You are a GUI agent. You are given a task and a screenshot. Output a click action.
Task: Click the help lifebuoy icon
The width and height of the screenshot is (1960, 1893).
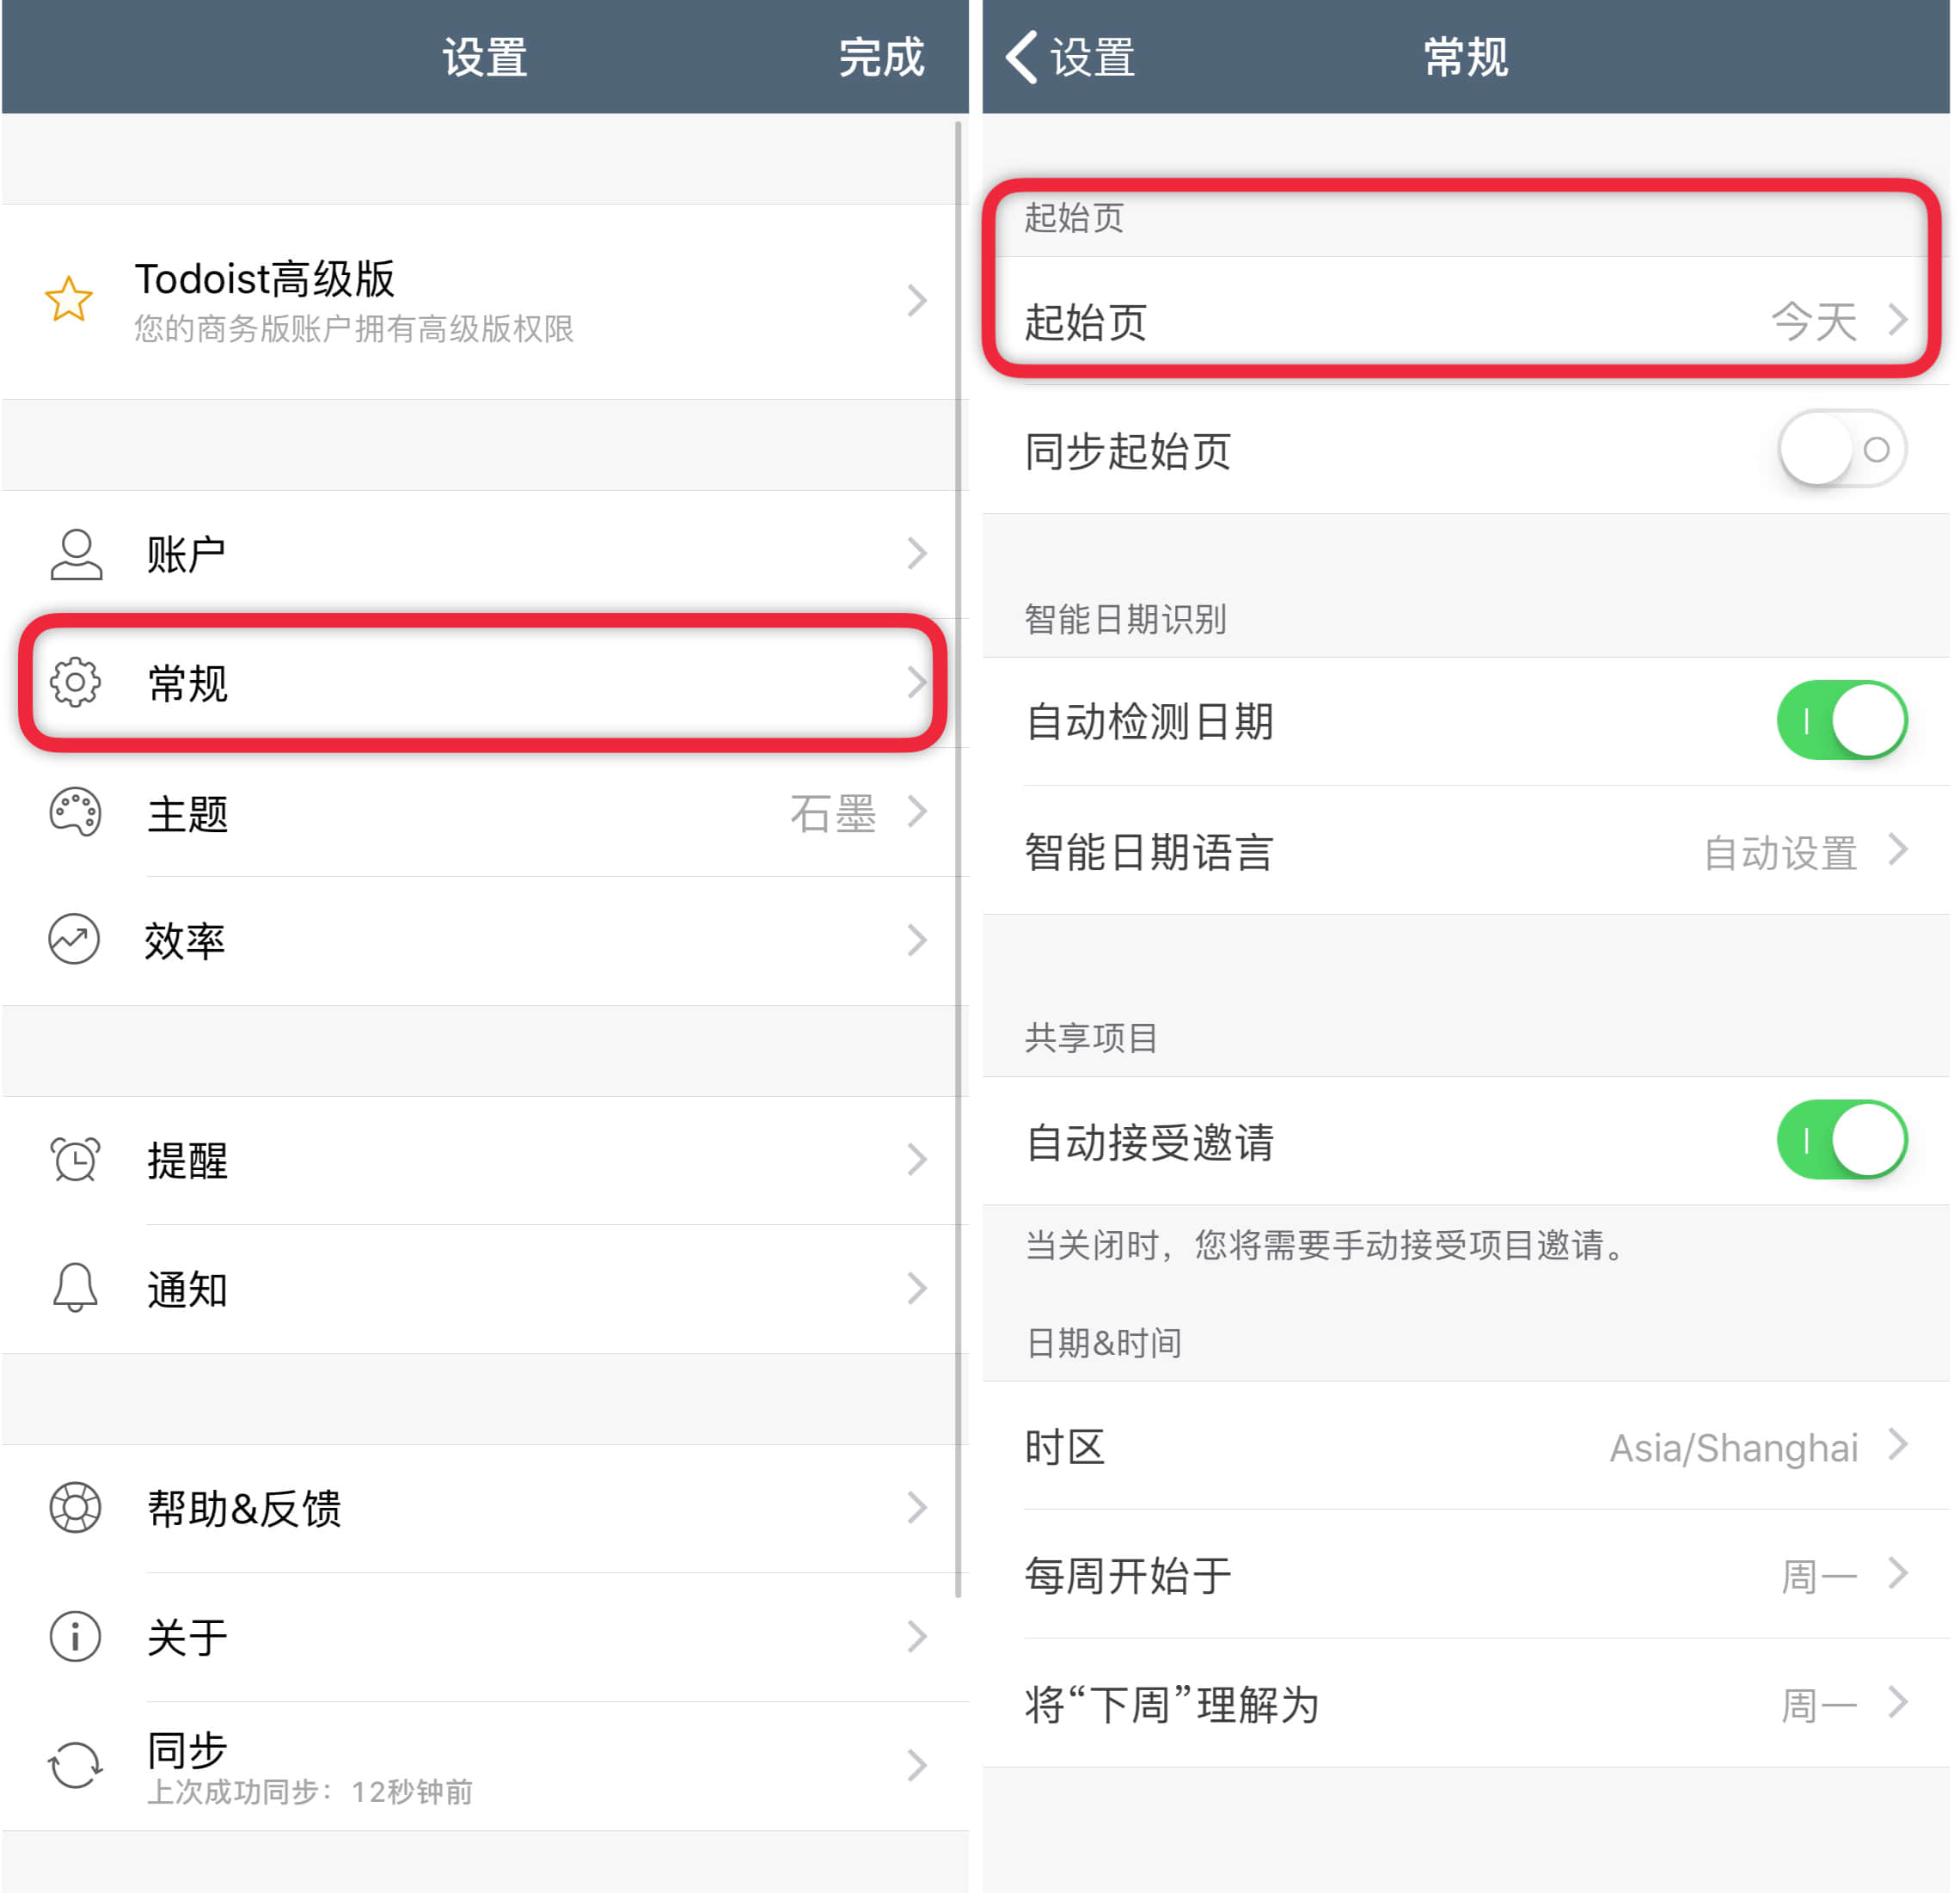76,1507
